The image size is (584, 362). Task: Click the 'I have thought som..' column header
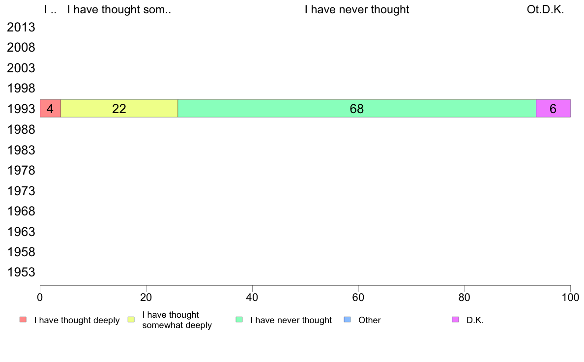pyautogui.click(x=119, y=10)
